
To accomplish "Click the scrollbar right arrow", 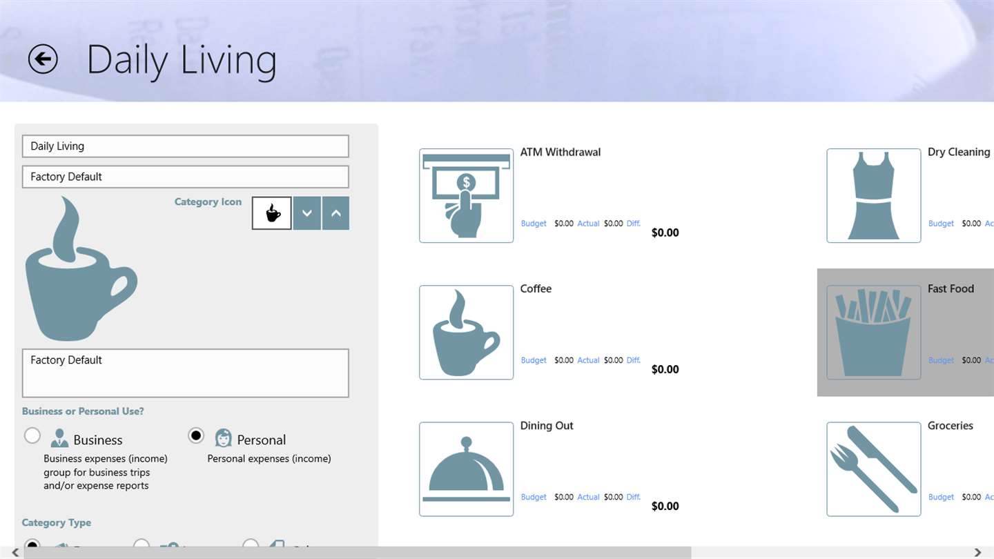I will click(978, 553).
